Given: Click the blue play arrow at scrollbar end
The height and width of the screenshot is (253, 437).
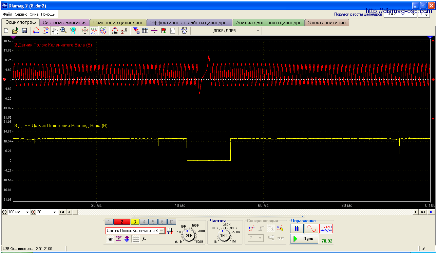Looking at the screenshot, I should (431, 212).
